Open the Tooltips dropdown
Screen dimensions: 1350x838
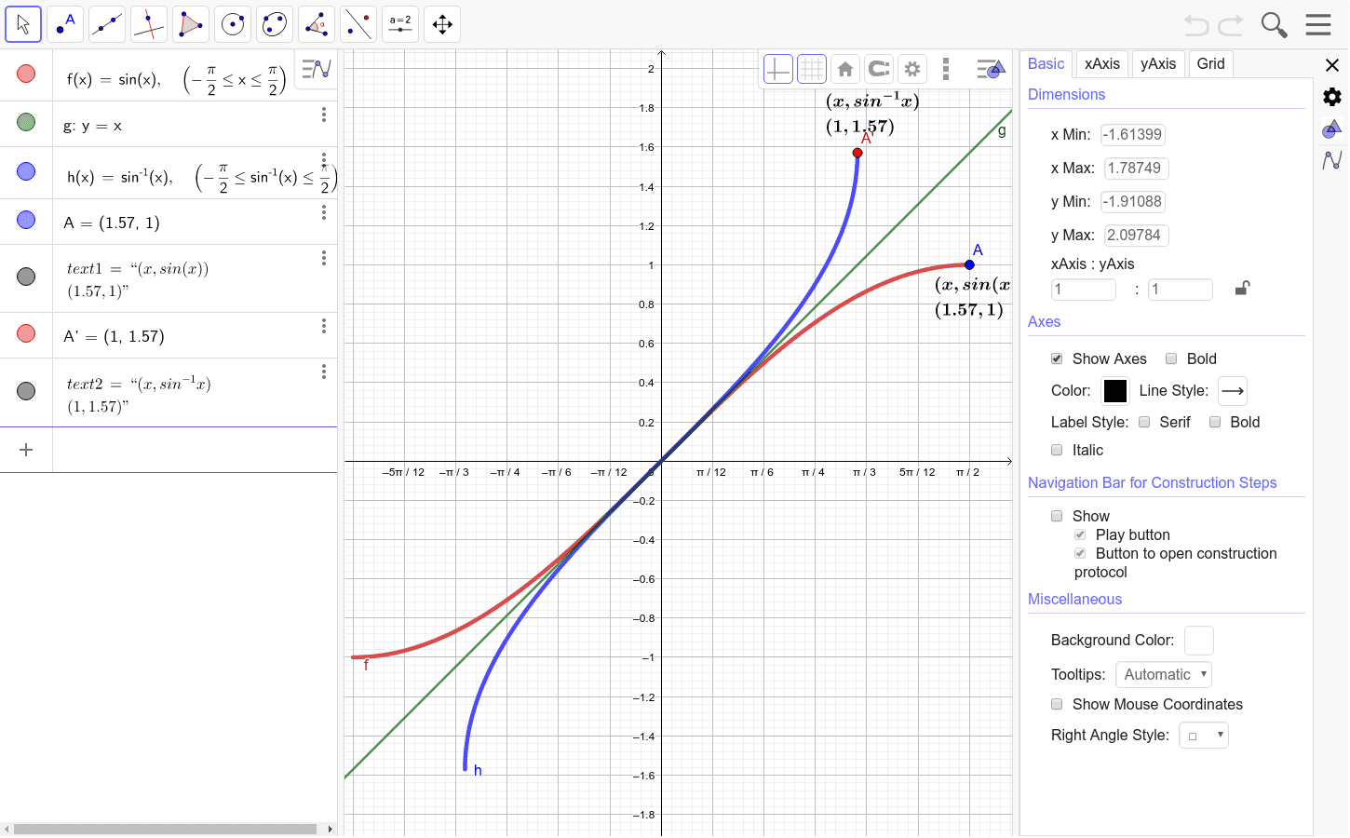pyautogui.click(x=1163, y=674)
